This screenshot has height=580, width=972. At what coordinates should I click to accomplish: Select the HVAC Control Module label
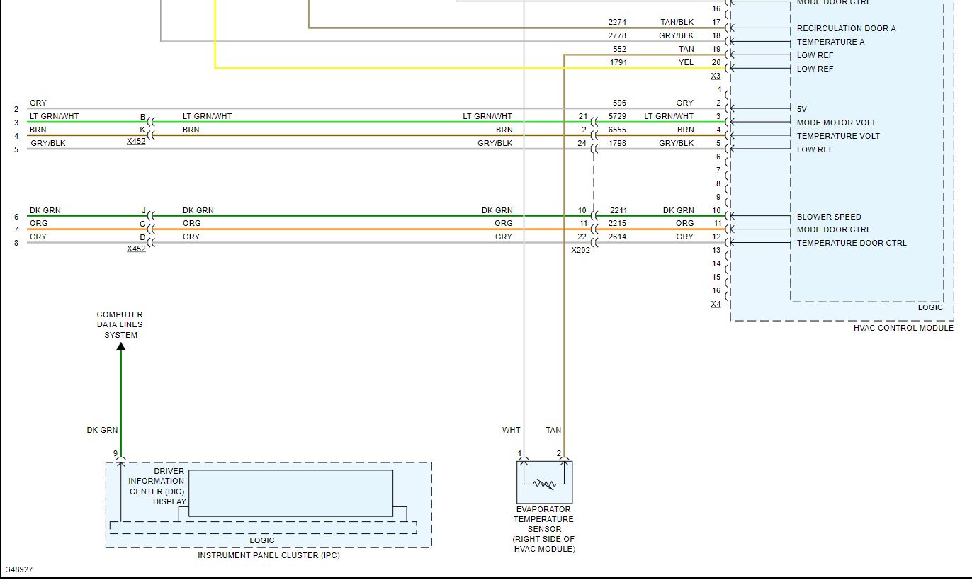(903, 328)
